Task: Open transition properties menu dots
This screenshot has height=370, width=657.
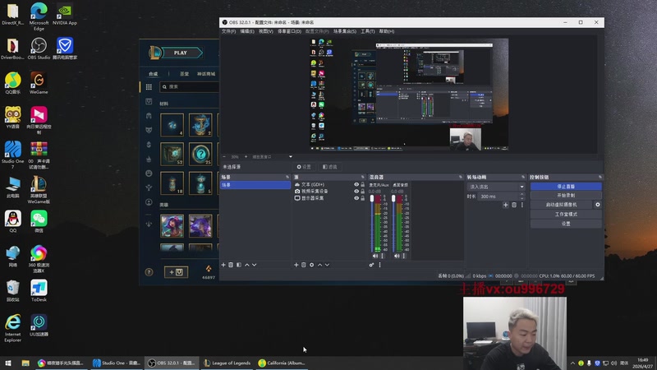Action: click(x=522, y=205)
